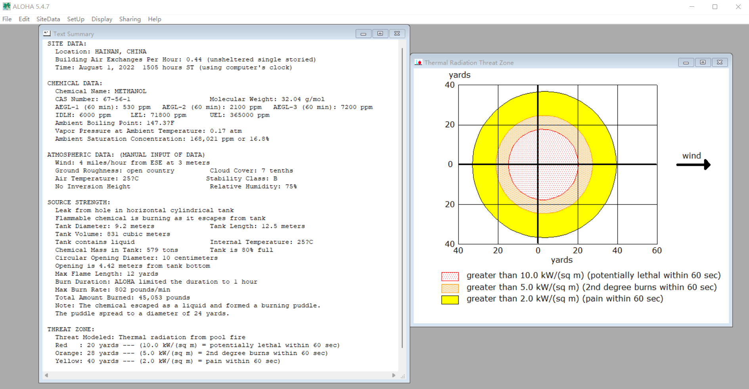Open the Display menu
749x389 pixels.
pyautogui.click(x=102, y=19)
